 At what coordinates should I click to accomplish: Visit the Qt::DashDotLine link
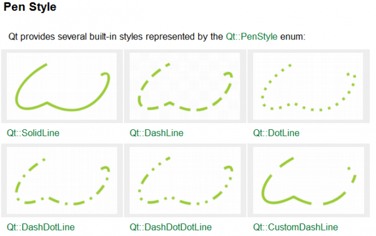(x=41, y=227)
